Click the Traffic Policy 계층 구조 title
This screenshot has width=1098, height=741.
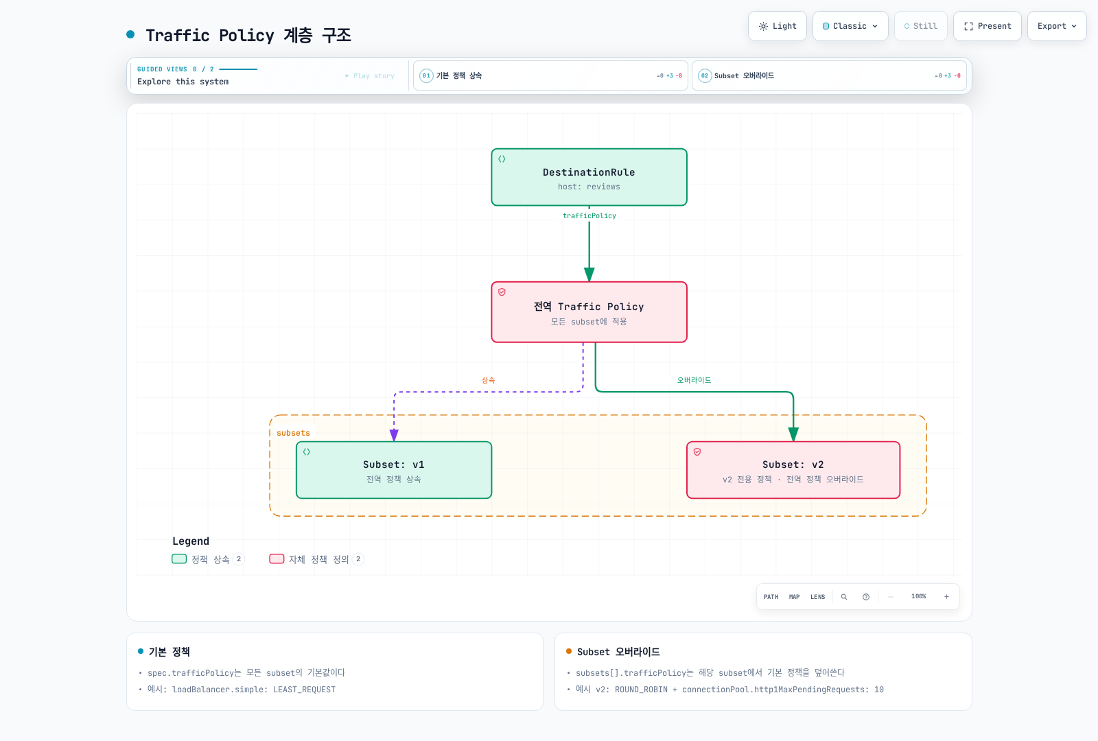(248, 35)
